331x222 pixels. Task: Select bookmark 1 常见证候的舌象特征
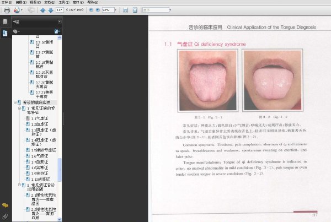click(41, 110)
